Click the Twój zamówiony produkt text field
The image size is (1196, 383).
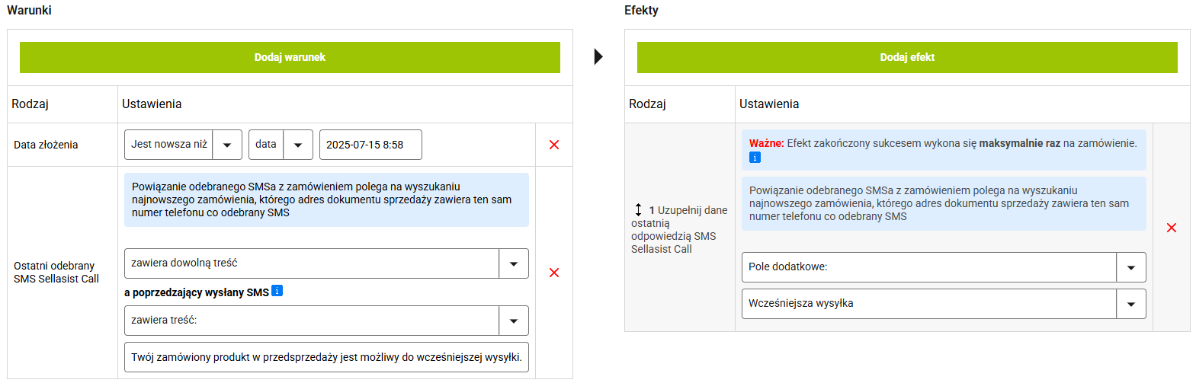tap(326, 357)
